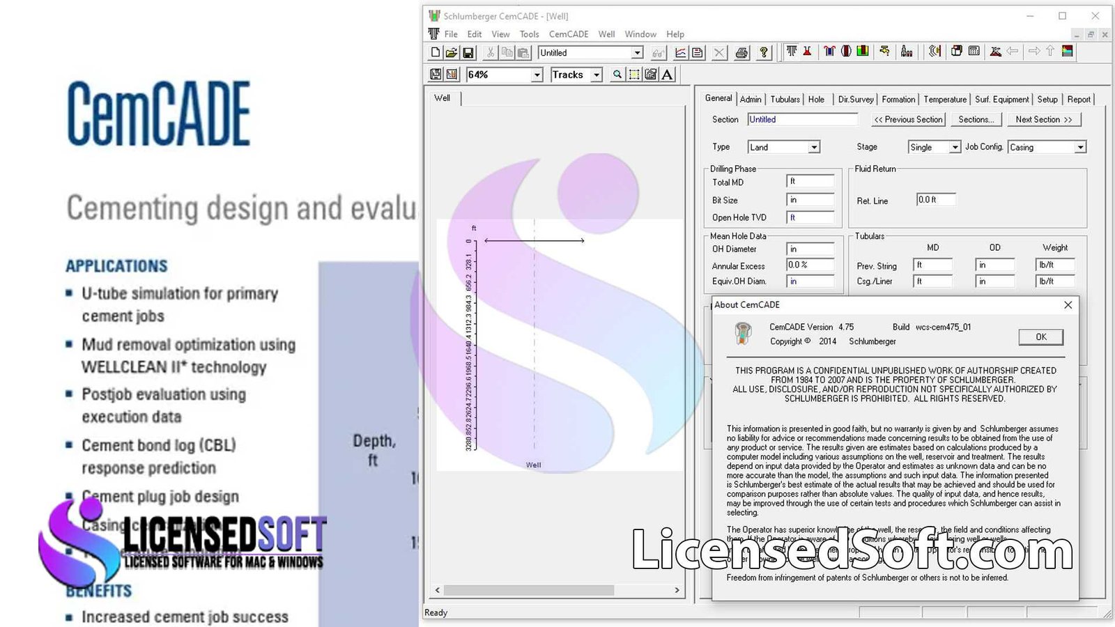Viewport: 1115px width, 627px height.
Task: Click the stacked windows icon in toolbar
Action: click(x=957, y=51)
